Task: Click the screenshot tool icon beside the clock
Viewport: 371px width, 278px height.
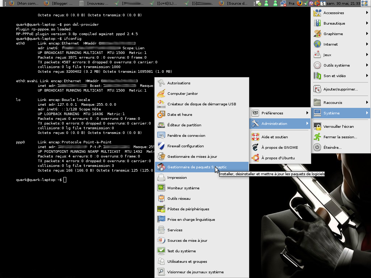Action: coord(364,3)
